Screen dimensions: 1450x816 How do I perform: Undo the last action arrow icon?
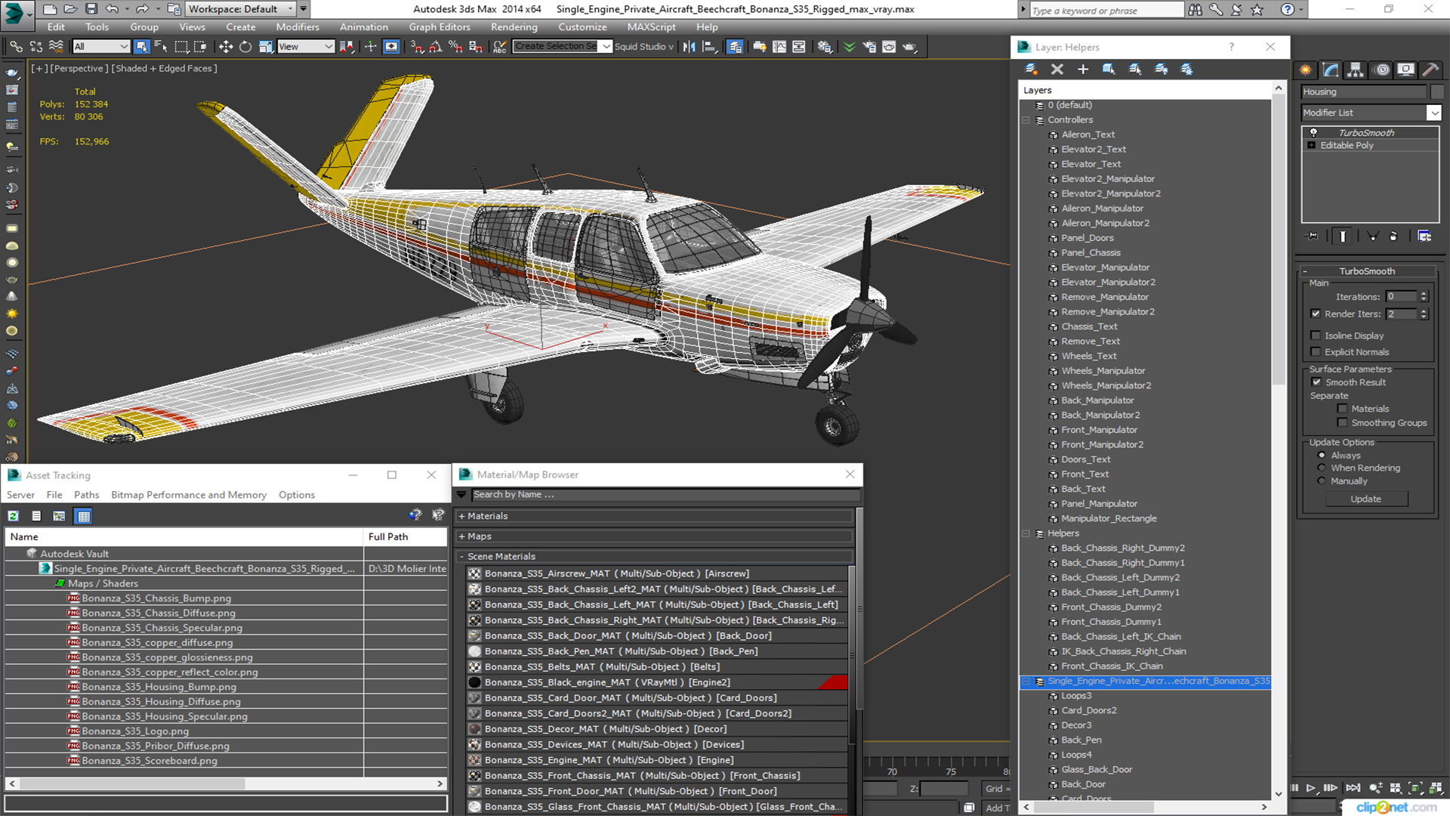click(x=112, y=9)
